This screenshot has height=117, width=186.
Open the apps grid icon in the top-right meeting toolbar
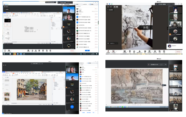(x=160, y=52)
